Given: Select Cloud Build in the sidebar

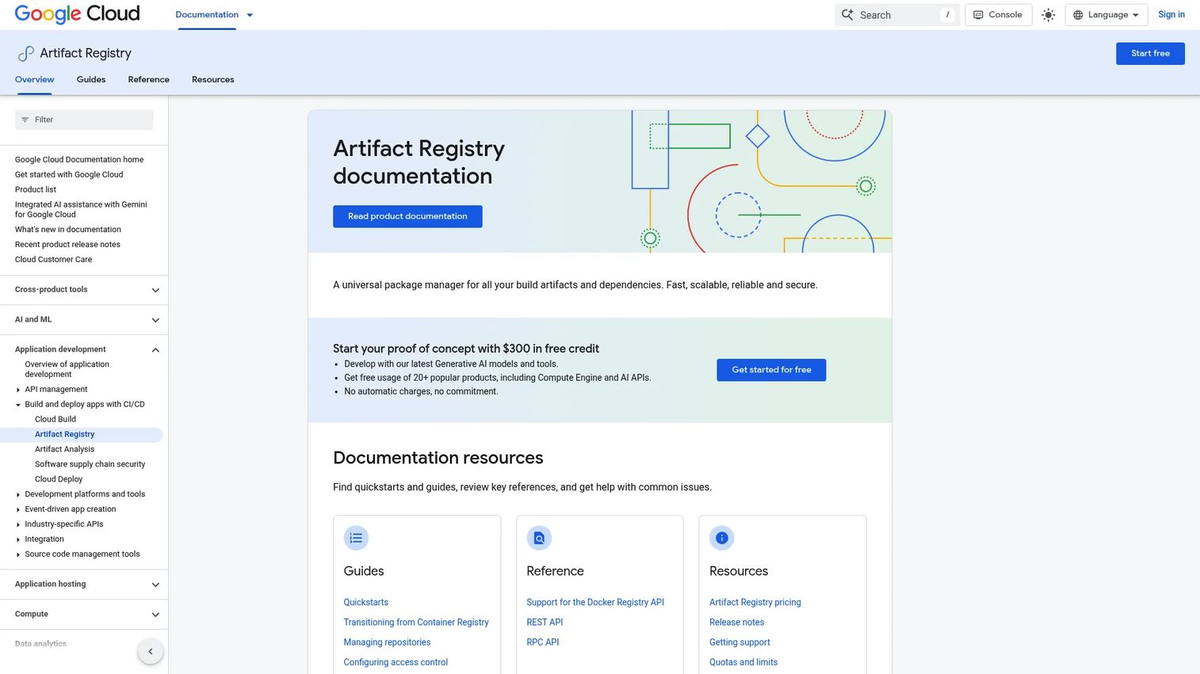Looking at the screenshot, I should [x=55, y=420].
